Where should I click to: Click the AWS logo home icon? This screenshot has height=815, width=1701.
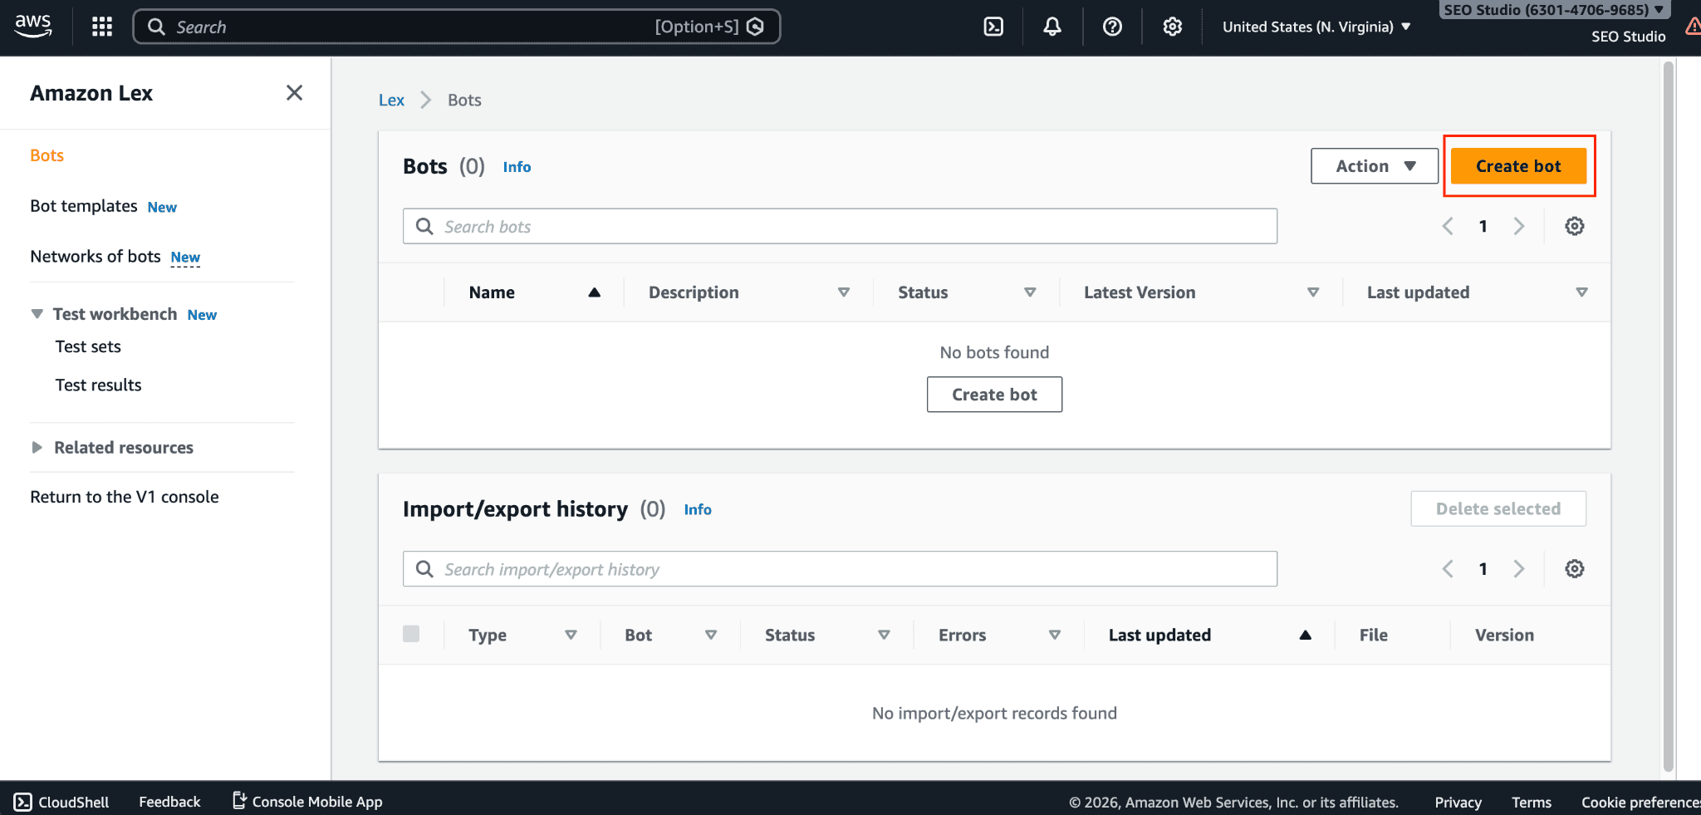(x=33, y=26)
